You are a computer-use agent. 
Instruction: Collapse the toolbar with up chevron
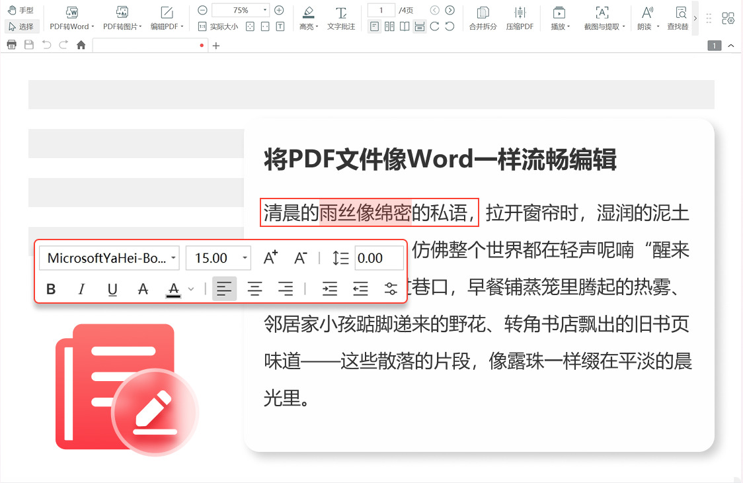click(731, 46)
